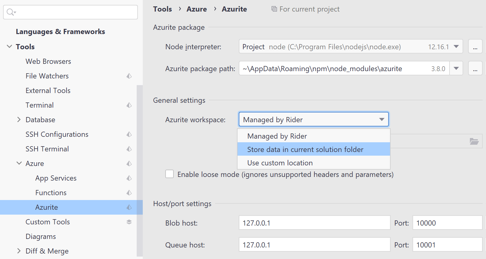This screenshot has height=259, width=486.
Task: Click the project-level icon beside App Services
Action: [129, 178]
